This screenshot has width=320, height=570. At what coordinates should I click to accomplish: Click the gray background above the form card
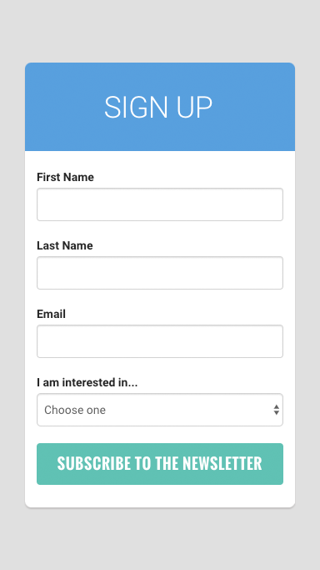point(160,31)
